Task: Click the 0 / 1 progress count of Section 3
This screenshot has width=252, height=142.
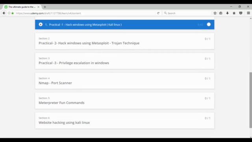Action: tap(208, 59)
